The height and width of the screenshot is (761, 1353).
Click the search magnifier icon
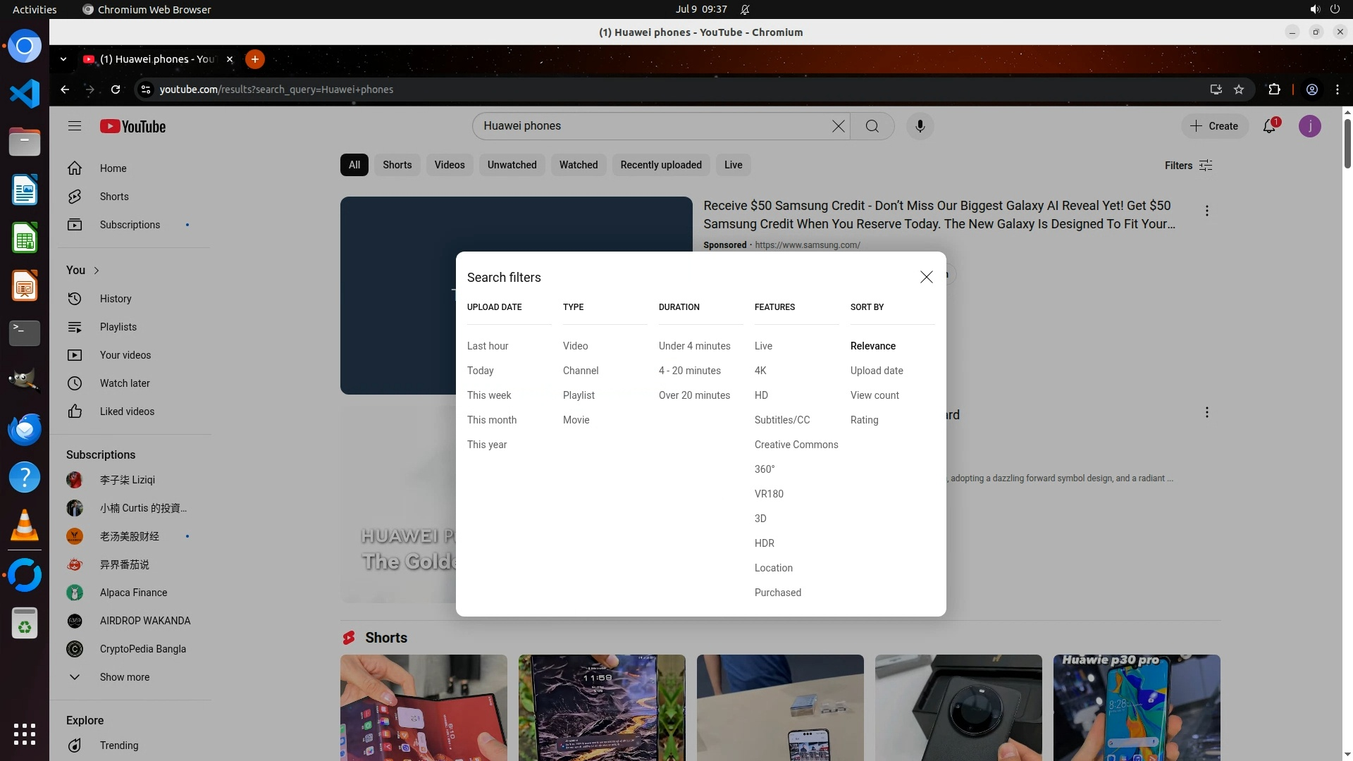point(872,126)
